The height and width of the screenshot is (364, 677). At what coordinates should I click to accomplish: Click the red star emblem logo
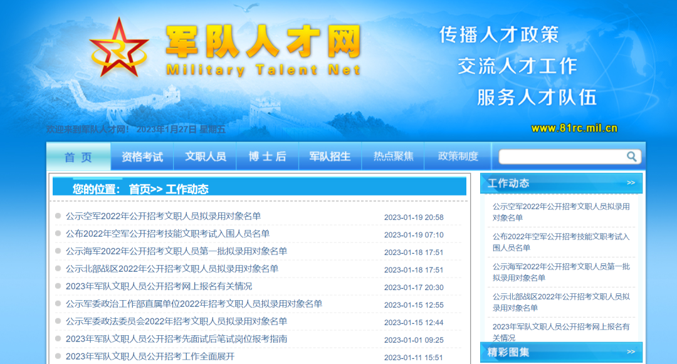click(119, 48)
